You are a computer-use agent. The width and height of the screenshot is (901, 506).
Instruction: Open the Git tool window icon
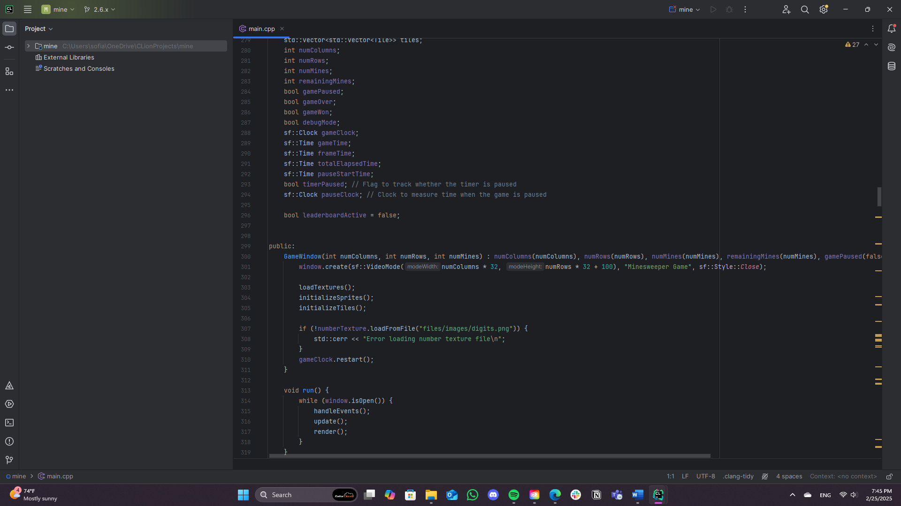(9, 460)
